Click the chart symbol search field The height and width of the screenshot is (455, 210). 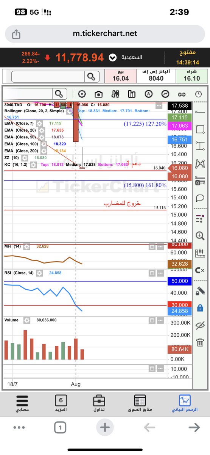(28, 94)
